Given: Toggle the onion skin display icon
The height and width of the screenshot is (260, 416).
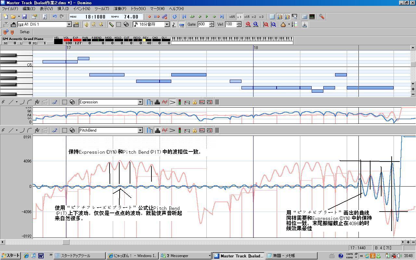Looking at the screenshot, I should click(86, 24).
